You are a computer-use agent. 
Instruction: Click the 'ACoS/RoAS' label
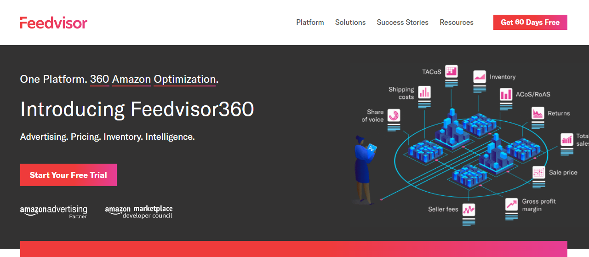tap(533, 94)
